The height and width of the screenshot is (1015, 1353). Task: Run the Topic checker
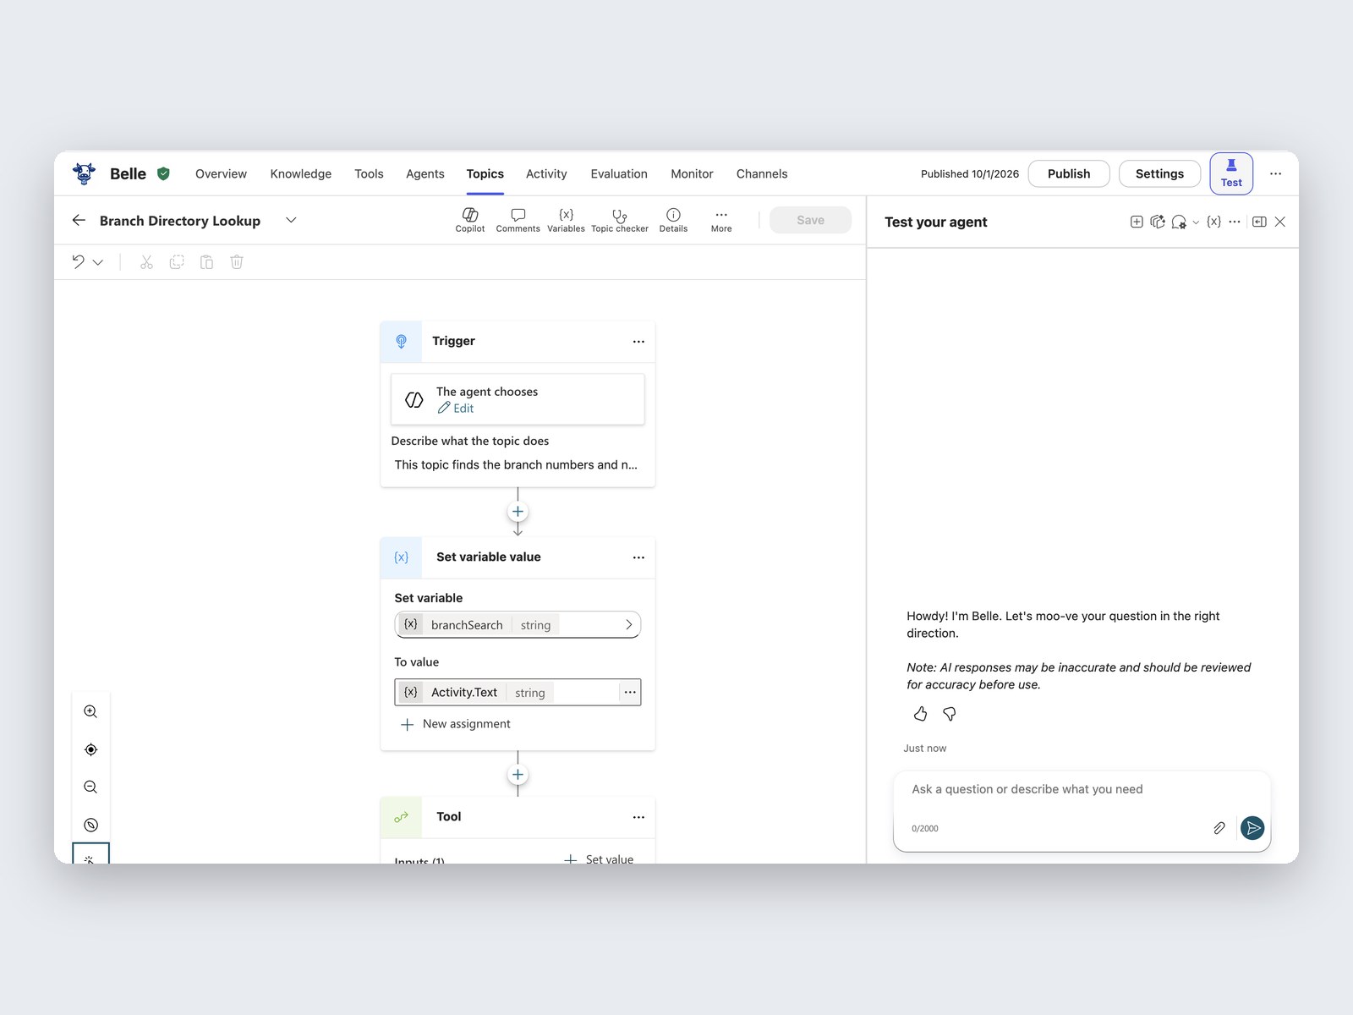[x=620, y=220]
